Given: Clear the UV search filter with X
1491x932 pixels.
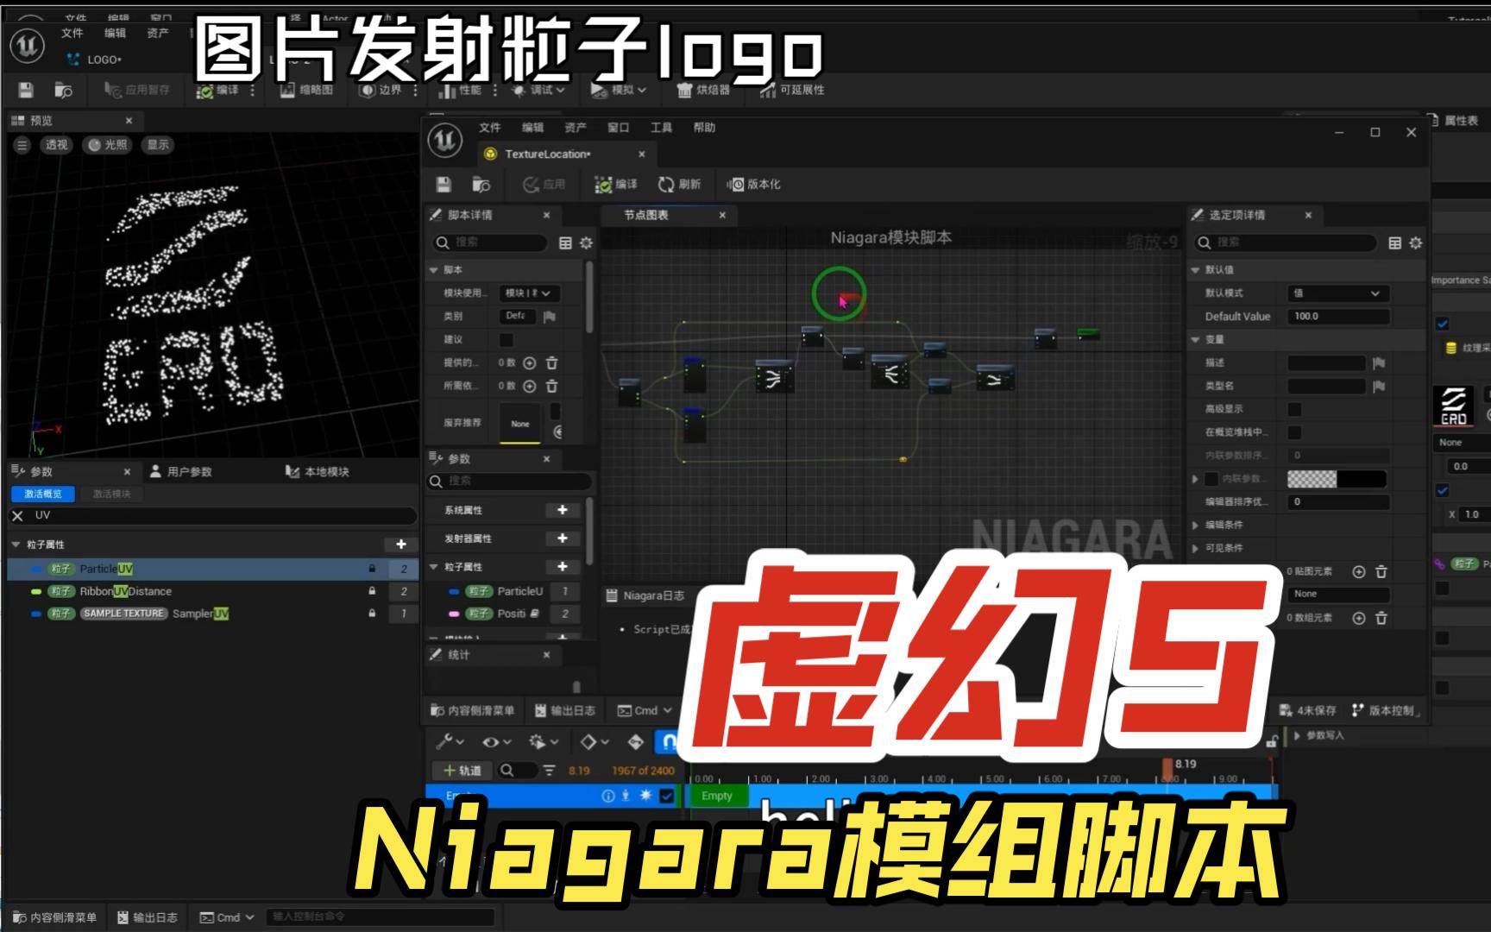Looking at the screenshot, I should coord(17,515).
